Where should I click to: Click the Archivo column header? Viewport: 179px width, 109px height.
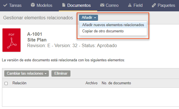[x=91, y=83]
